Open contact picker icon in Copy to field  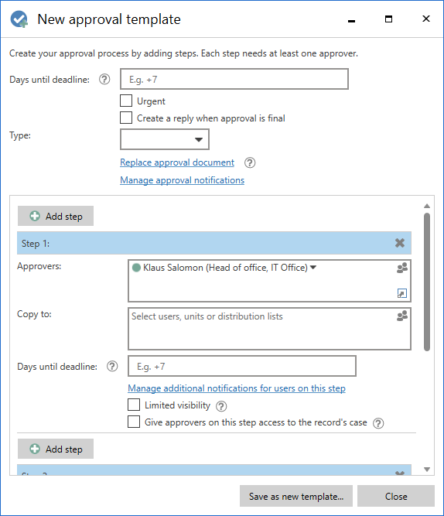pyautogui.click(x=402, y=316)
